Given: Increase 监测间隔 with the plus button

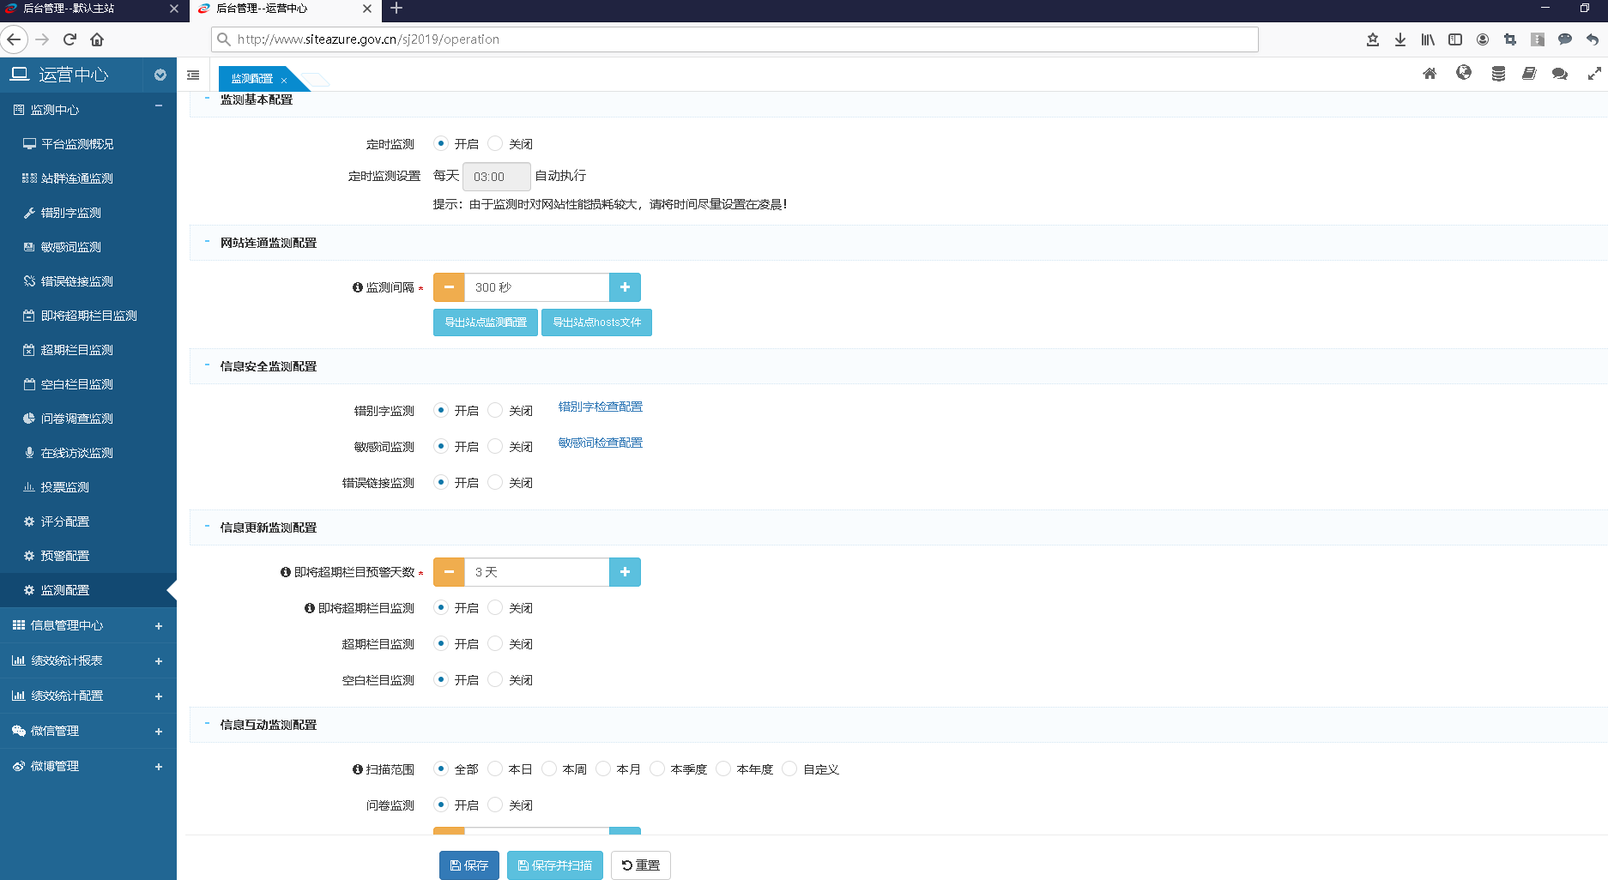Looking at the screenshot, I should pos(625,287).
